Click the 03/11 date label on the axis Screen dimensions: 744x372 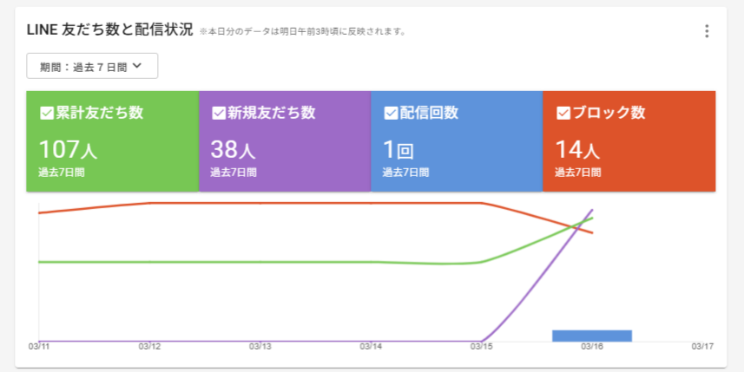point(39,347)
